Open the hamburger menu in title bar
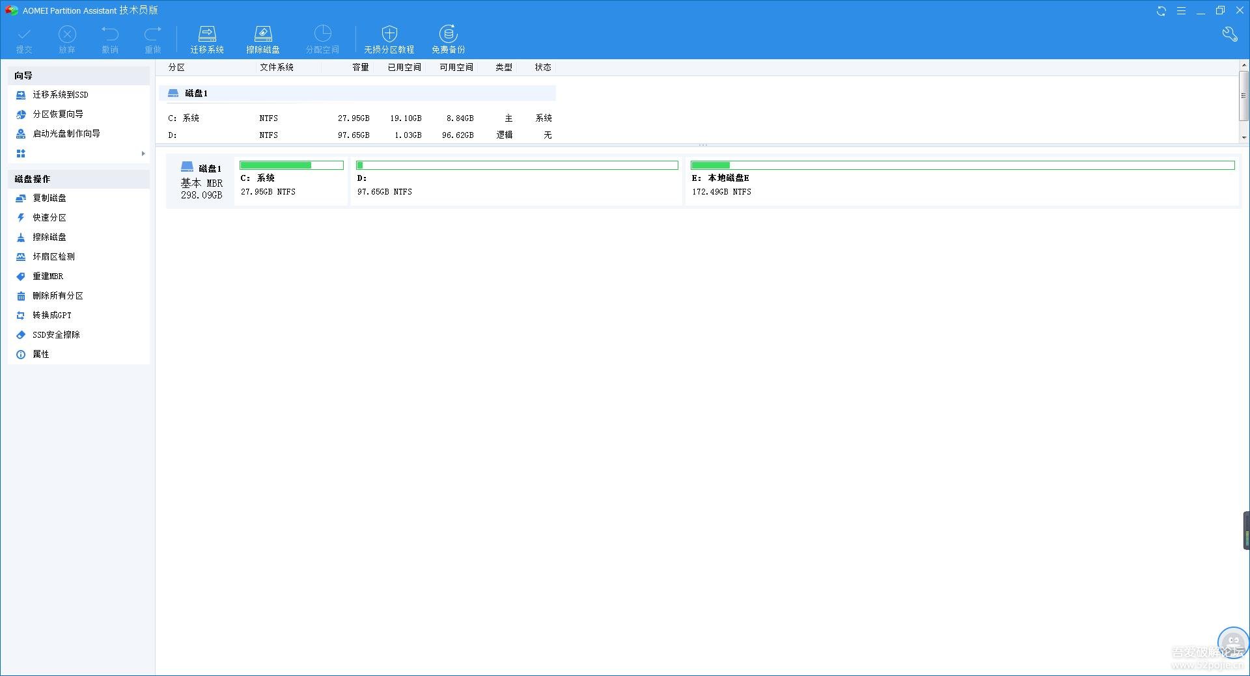 [x=1181, y=11]
